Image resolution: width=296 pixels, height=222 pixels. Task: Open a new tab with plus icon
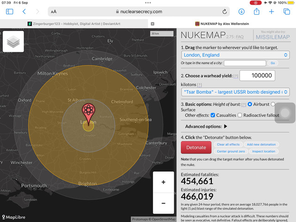pyautogui.click(x=271, y=12)
